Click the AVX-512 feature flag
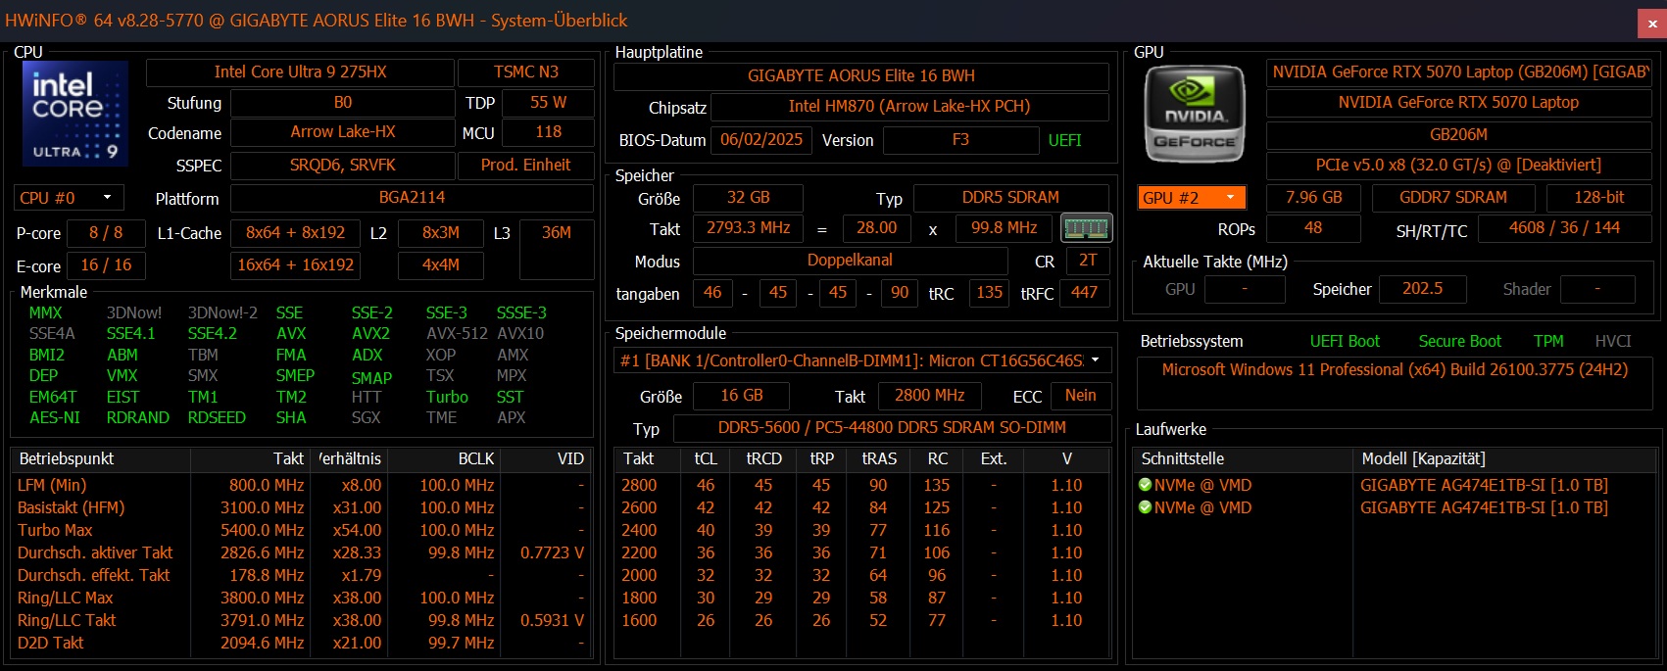Image resolution: width=1667 pixels, height=671 pixels. (x=457, y=334)
